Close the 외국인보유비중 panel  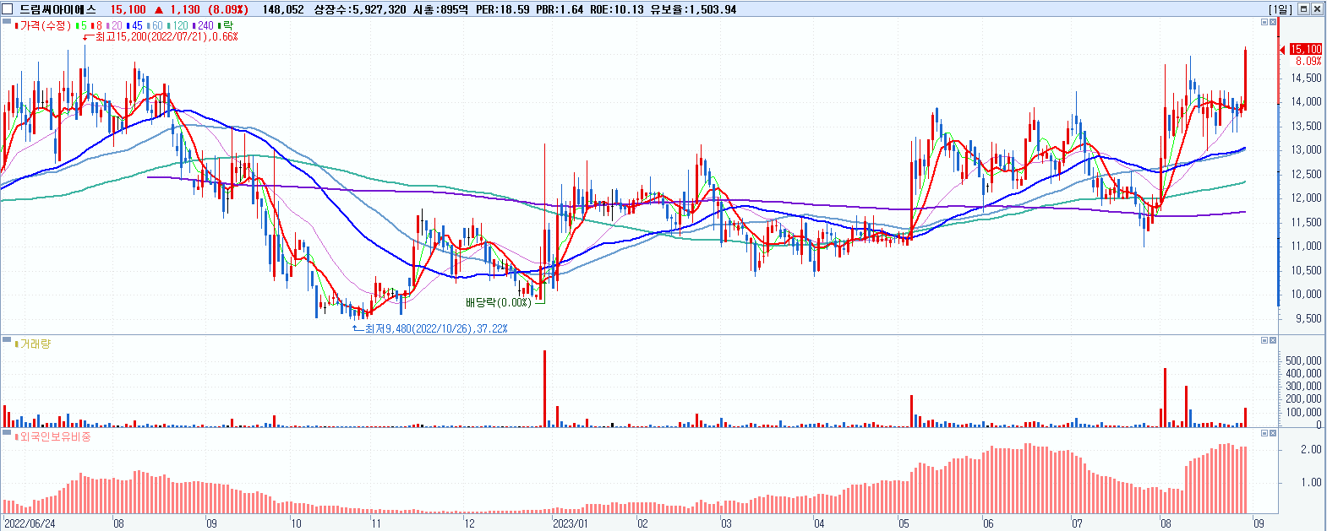point(1274,433)
